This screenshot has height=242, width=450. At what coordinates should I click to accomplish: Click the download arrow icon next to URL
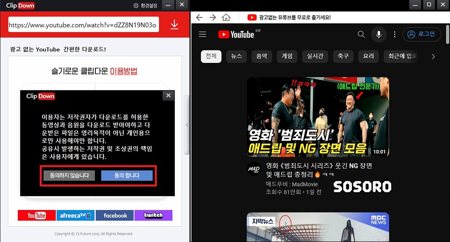pyautogui.click(x=174, y=25)
